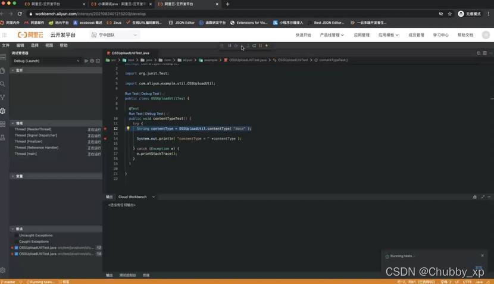This screenshot has width=494, height=284.
Task: Maximize the output panel with the expand icon
Action: click(483, 197)
